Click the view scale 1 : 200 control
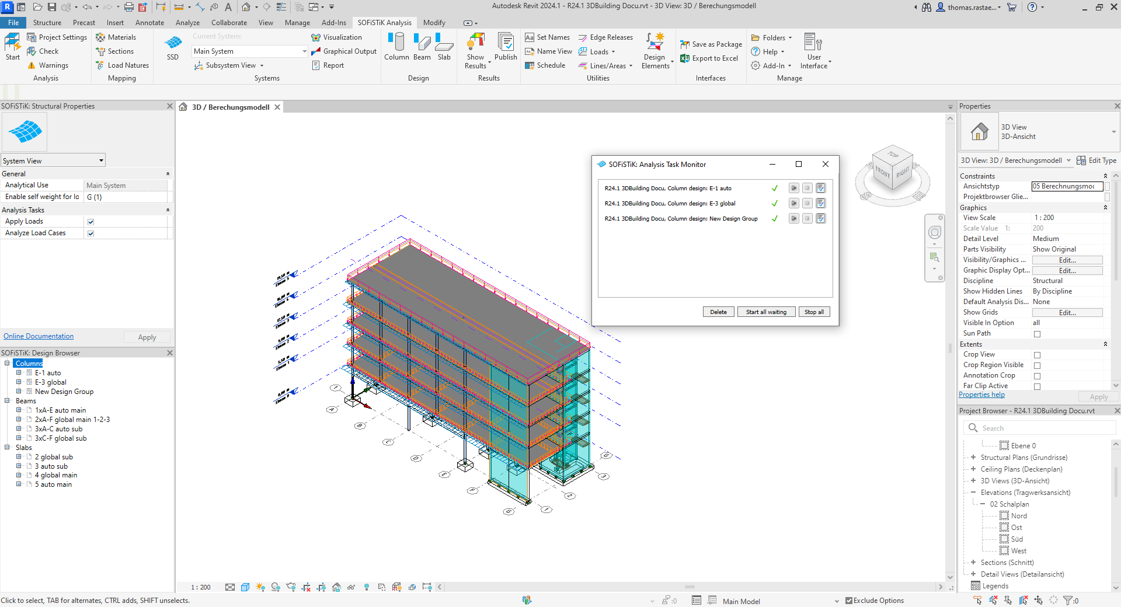This screenshot has width=1121, height=607. (201, 587)
